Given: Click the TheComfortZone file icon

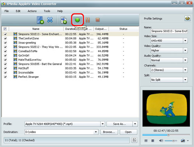Looking at the screenshot, I should (15, 38).
